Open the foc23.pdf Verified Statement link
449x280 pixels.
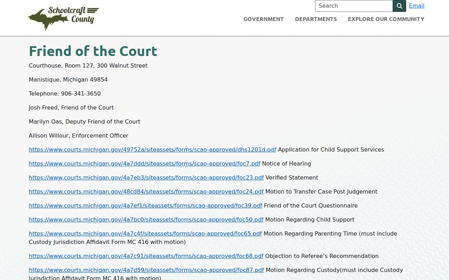(146, 177)
